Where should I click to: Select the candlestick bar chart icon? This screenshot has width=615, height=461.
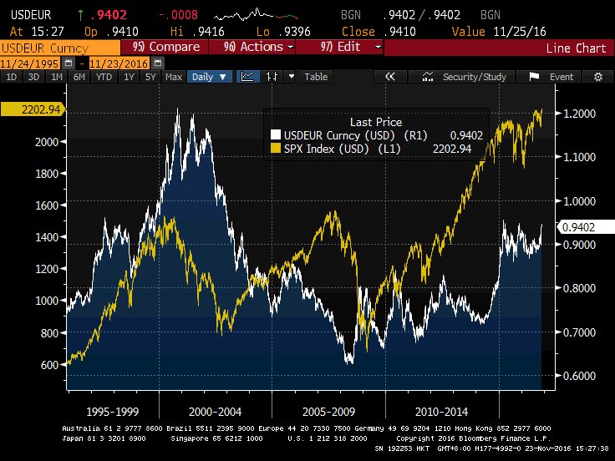272,77
